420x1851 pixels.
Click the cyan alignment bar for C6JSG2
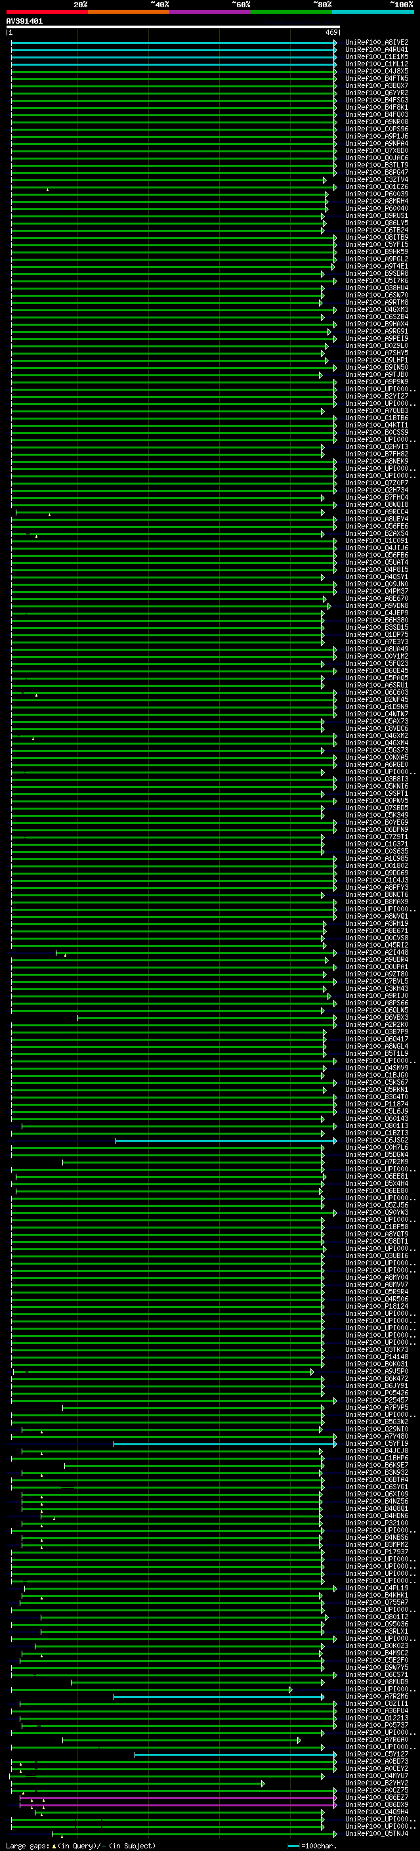point(226,1141)
